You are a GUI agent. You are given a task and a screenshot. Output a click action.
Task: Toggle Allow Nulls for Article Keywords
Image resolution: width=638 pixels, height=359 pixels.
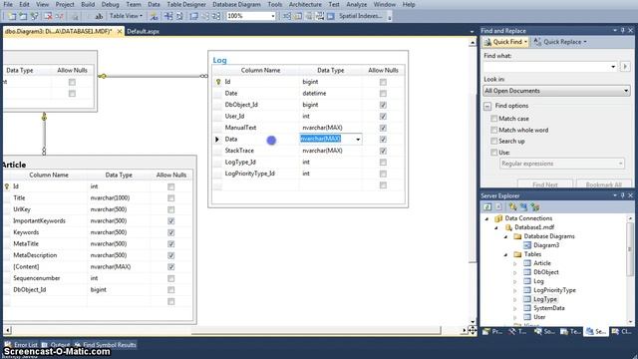(x=170, y=232)
